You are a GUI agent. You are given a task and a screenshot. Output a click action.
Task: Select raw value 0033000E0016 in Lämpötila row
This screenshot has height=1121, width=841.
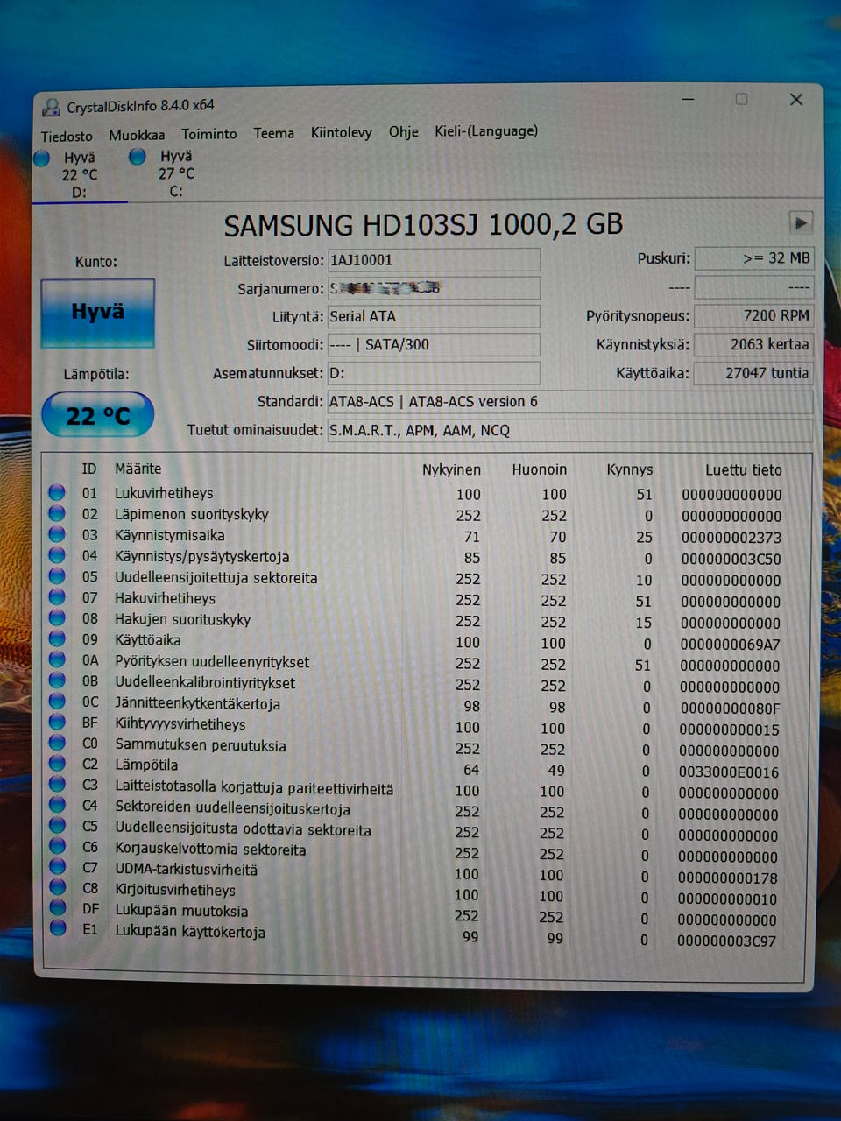click(x=729, y=772)
